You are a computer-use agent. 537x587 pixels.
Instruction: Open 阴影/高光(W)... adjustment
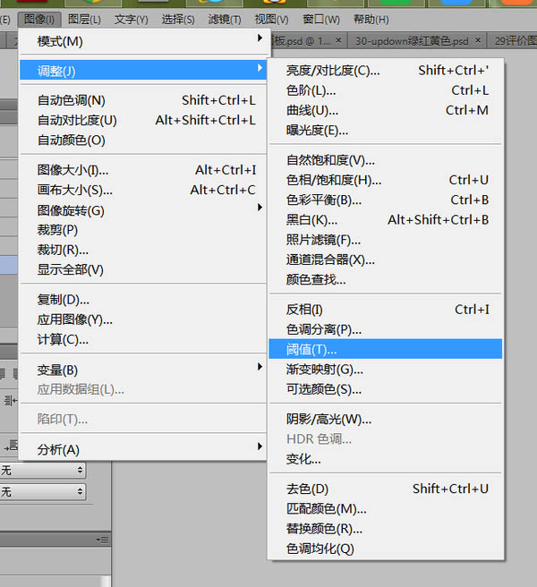[386, 420]
